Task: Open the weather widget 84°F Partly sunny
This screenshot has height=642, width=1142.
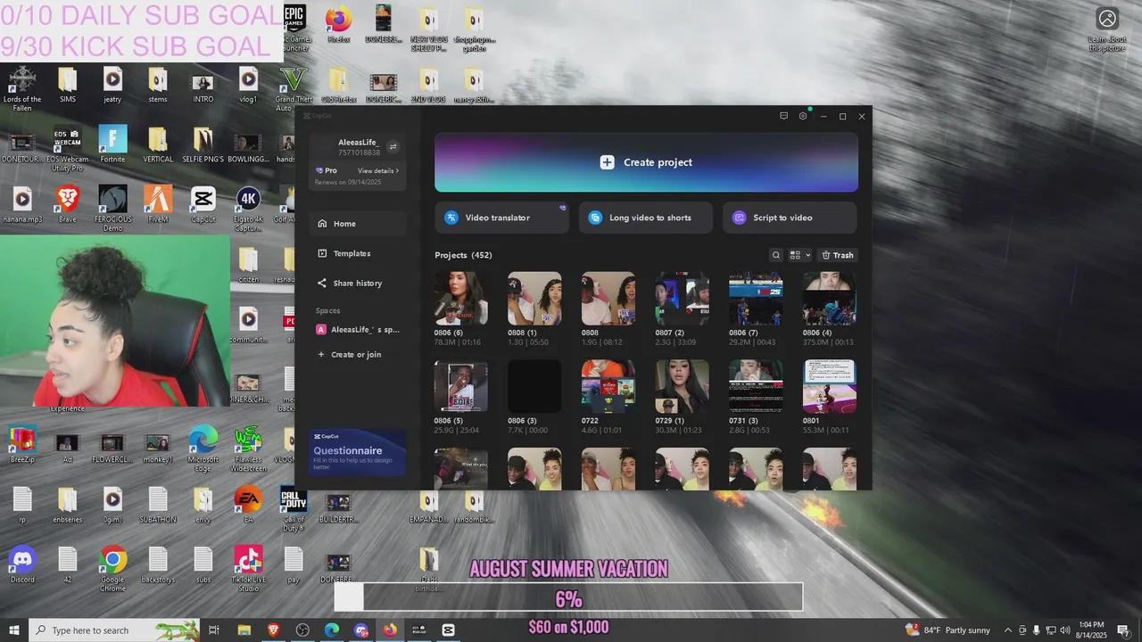Action: [x=947, y=630]
